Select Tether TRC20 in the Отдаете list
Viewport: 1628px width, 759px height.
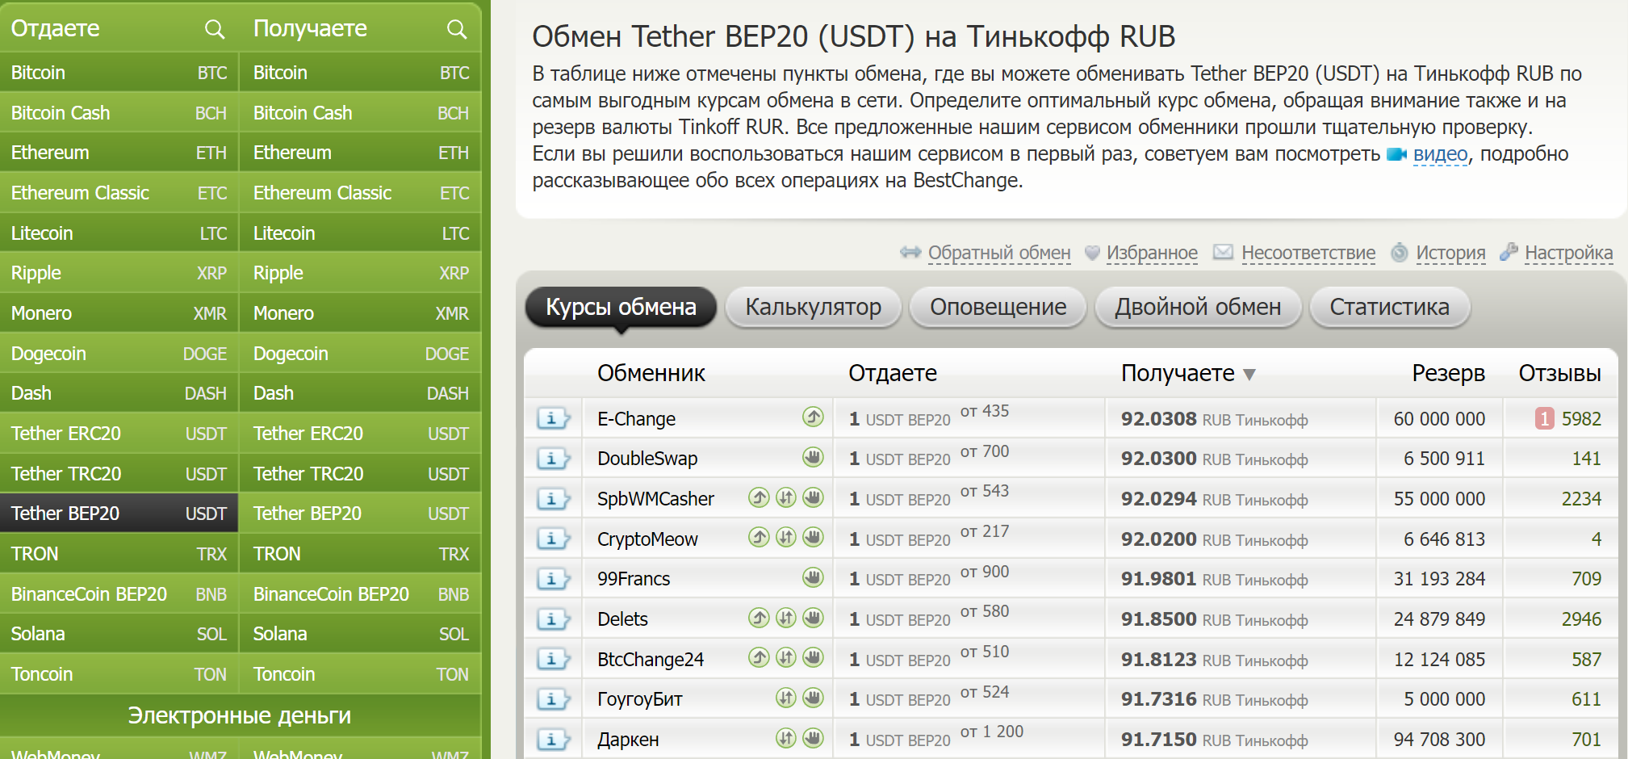[x=119, y=474]
